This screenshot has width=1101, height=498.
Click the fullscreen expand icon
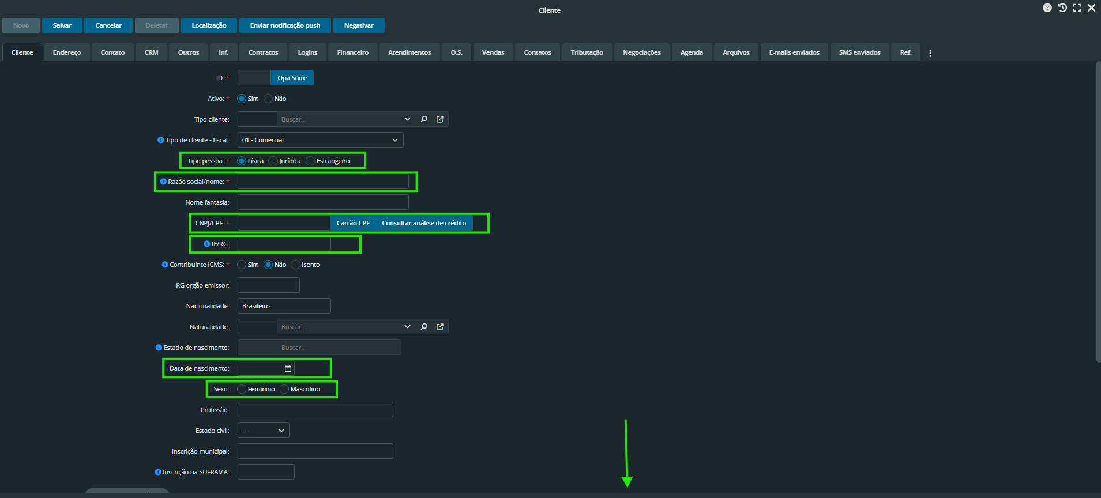point(1077,8)
